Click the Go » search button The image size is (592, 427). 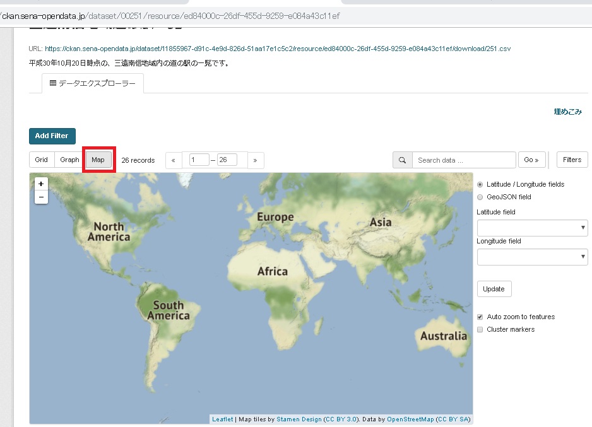coord(531,160)
